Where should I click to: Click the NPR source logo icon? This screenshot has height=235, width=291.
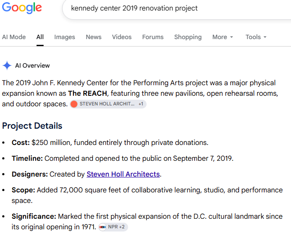click(103, 227)
